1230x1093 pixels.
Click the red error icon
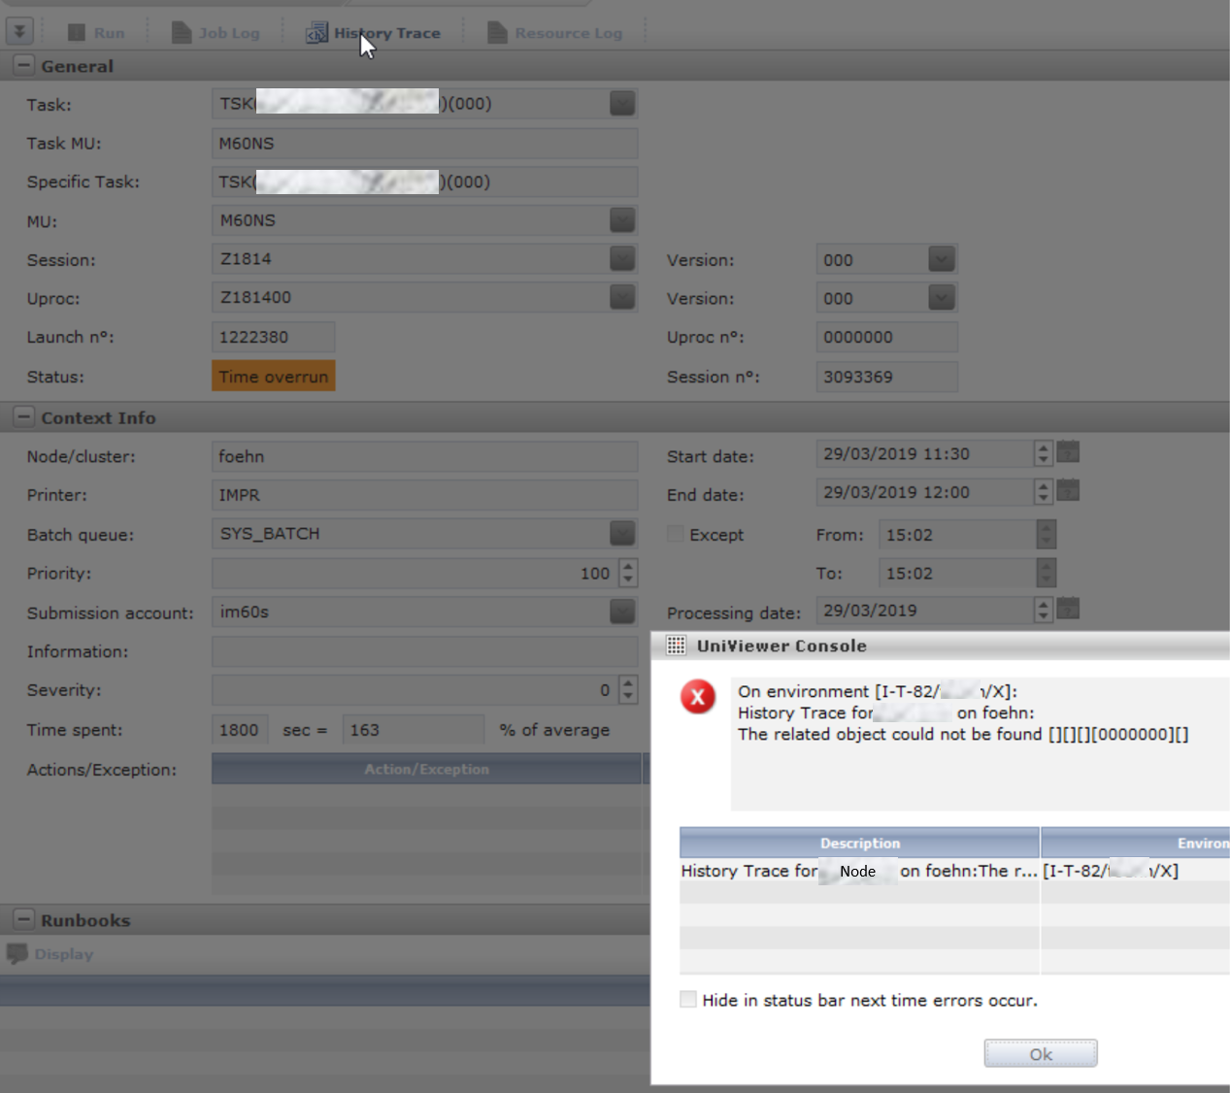pyautogui.click(x=697, y=696)
